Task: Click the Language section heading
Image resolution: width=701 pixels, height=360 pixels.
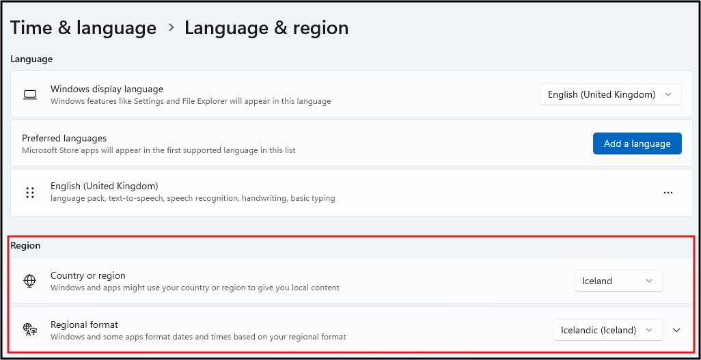Action: click(x=31, y=59)
